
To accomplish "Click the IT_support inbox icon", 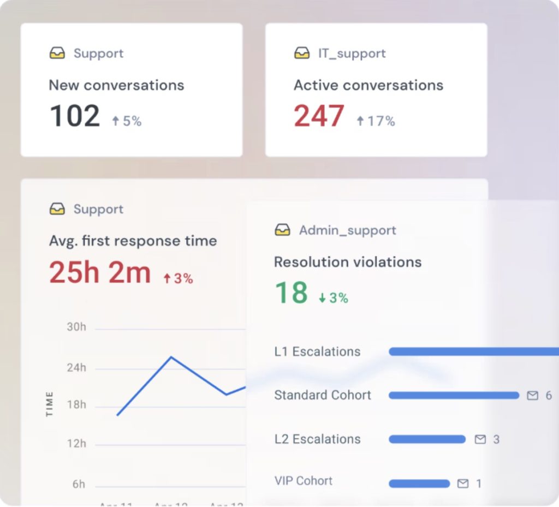I will pyautogui.click(x=302, y=53).
